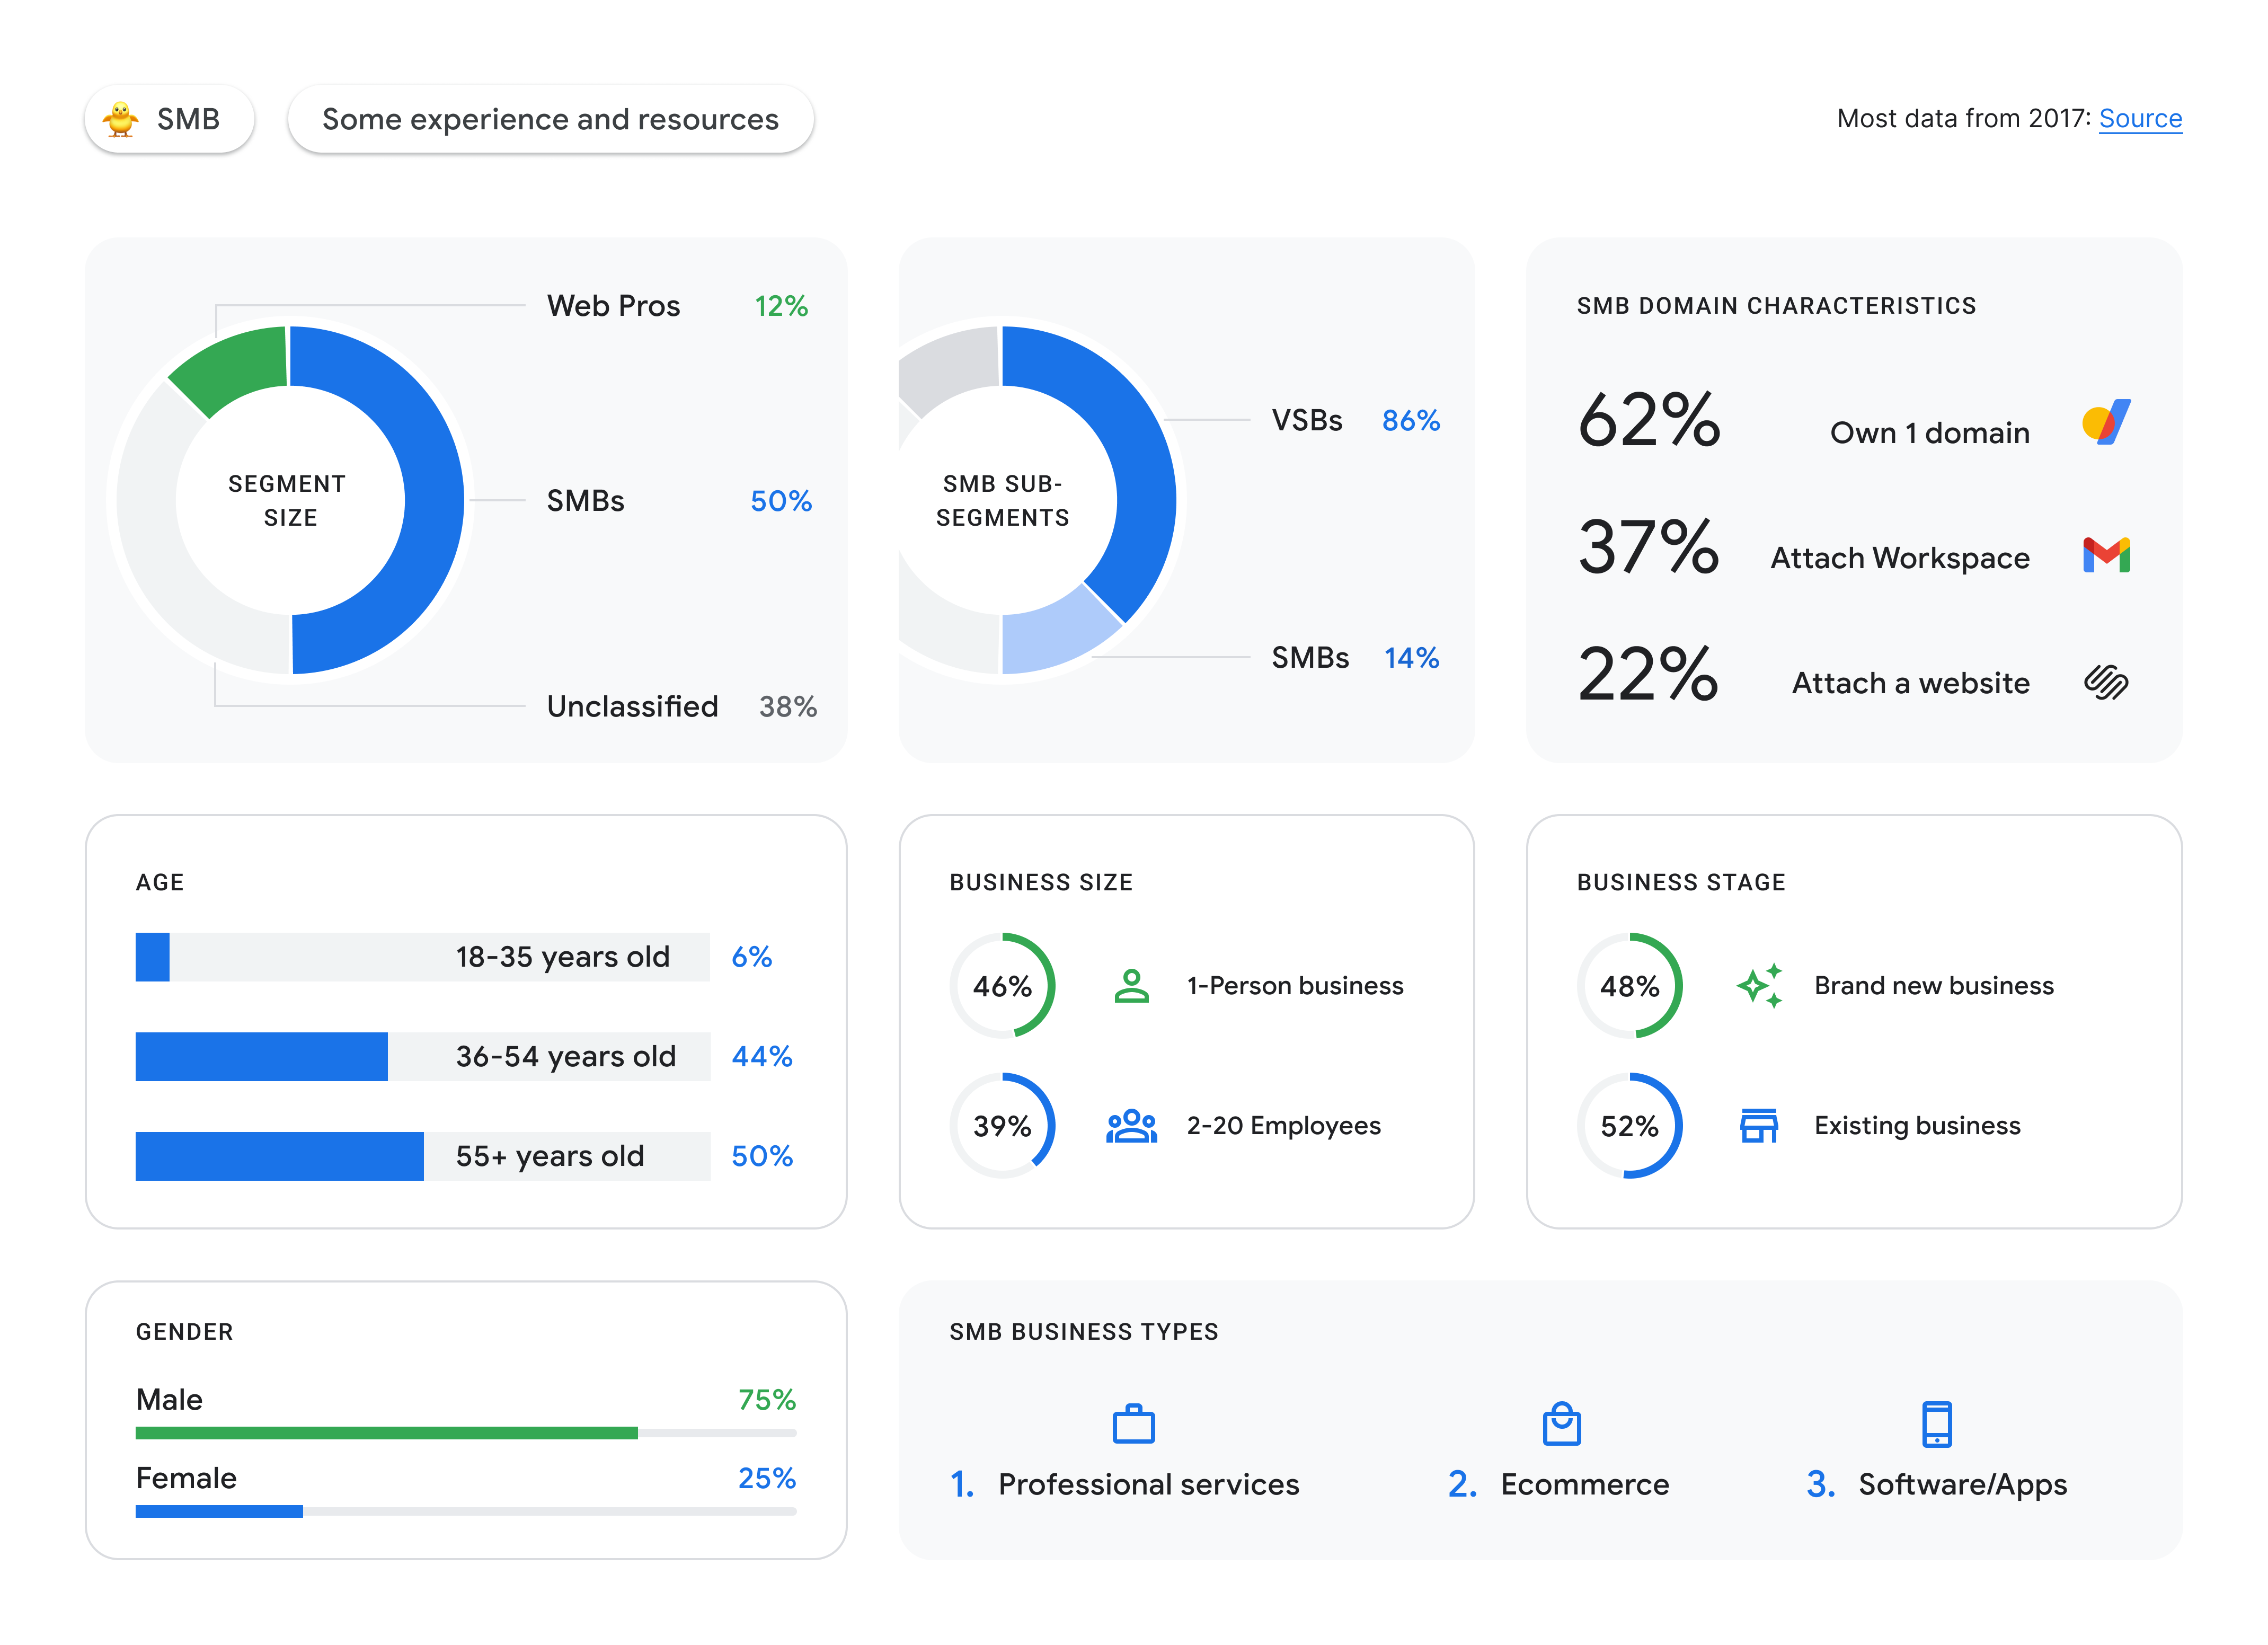
Task: Click the BUSINESS SIZE heading
Action: pos(1041,882)
